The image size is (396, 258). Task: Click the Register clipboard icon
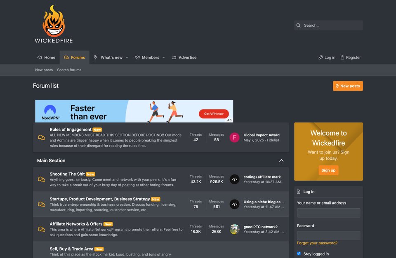(342, 58)
